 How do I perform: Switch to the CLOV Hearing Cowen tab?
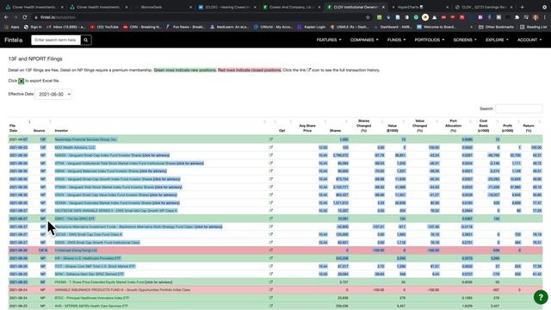point(227,7)
